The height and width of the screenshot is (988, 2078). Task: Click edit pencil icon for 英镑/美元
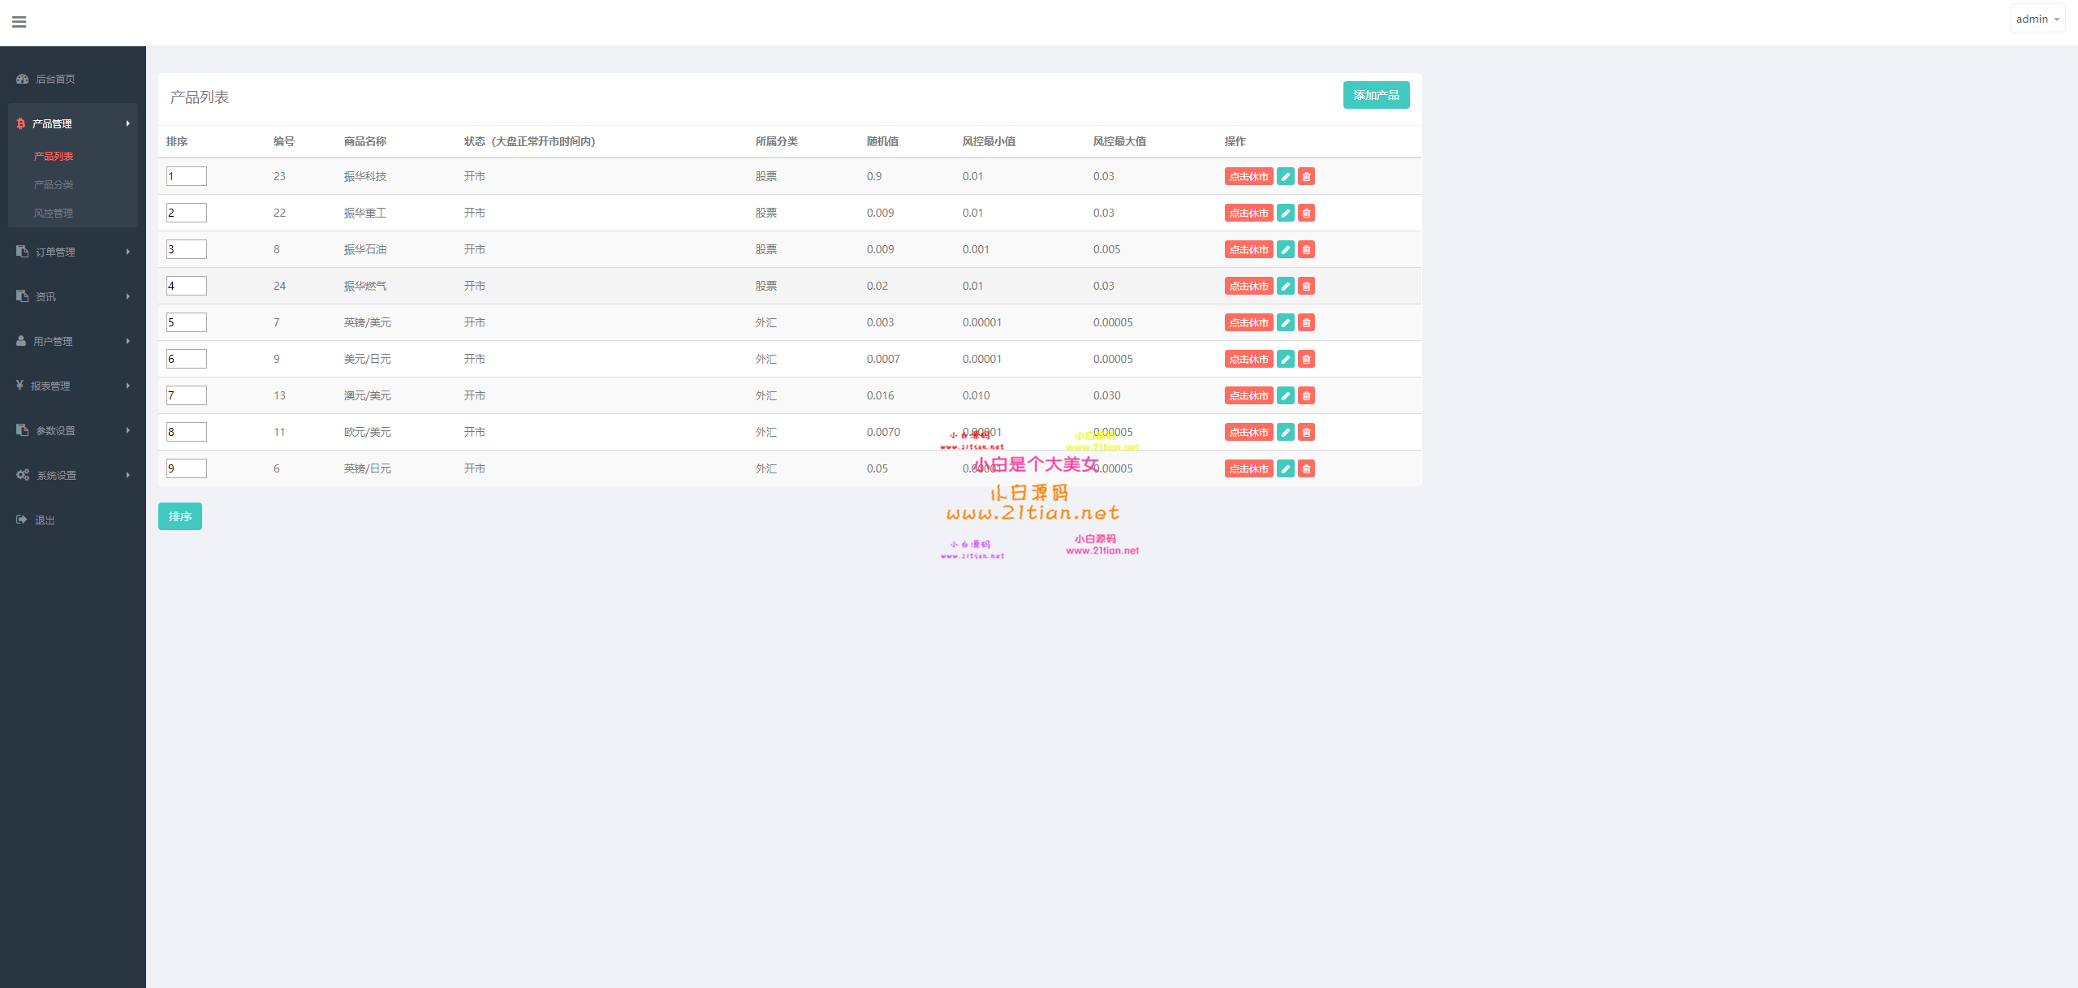(1286, 322)
